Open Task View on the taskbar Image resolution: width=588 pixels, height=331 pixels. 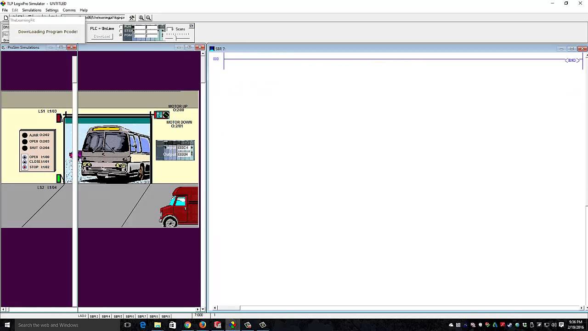coord(127,325)
